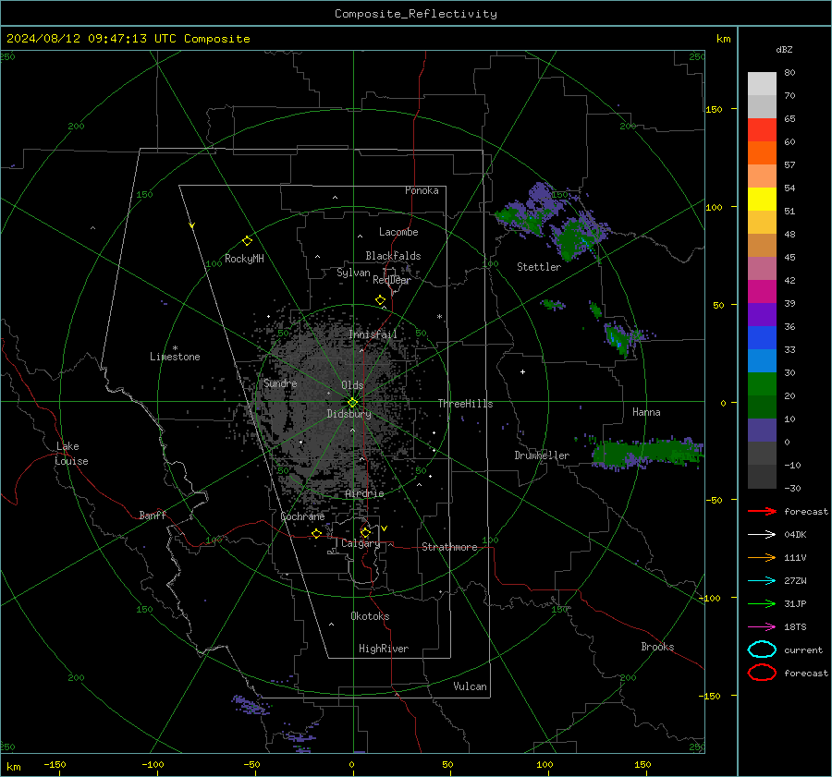
Task: Click the Limestone label
Action: 175,357
